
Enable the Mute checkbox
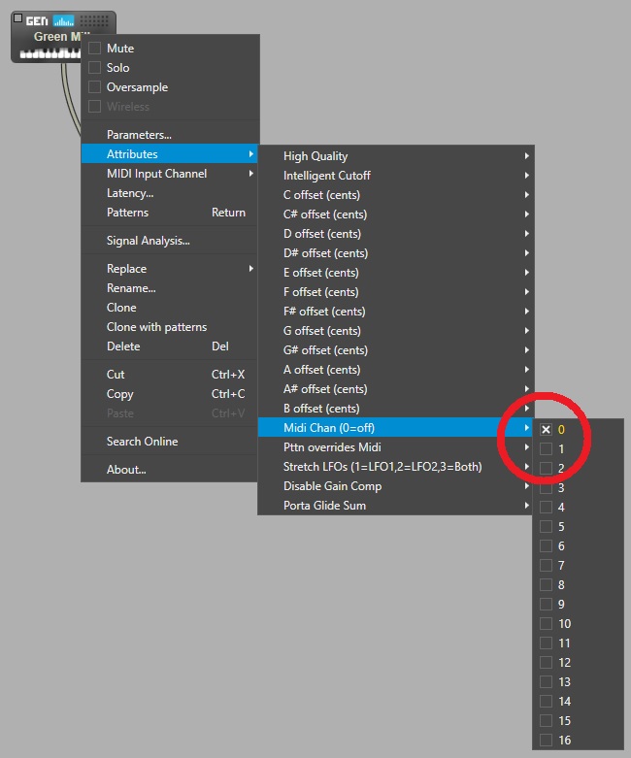(x=95, y=49)
